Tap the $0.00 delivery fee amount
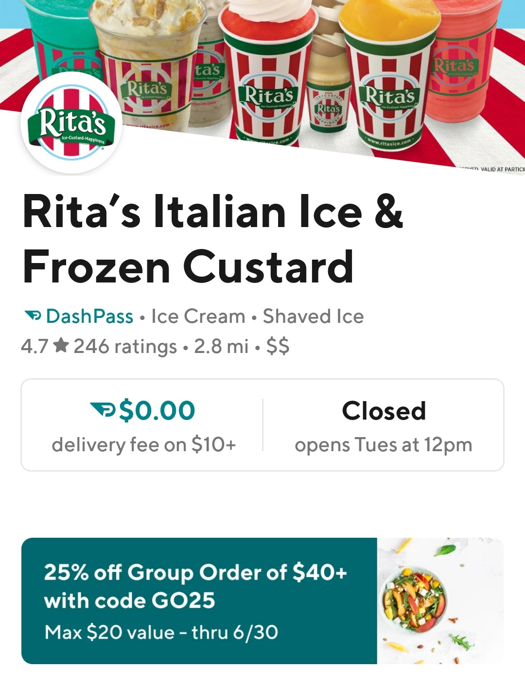Image resolution: width=525 pixels, height=687 pixels. tap(157, 410)
